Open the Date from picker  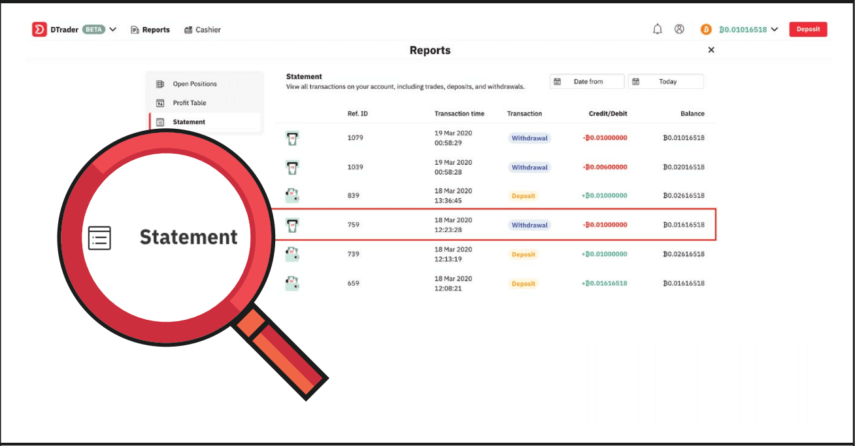(x=587, y=82)
